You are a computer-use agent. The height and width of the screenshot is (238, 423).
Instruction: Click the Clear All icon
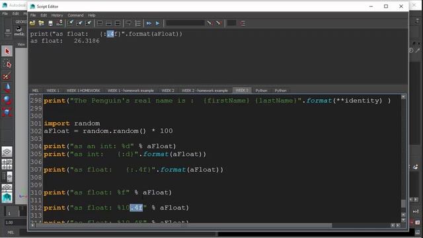tap(88, 23)
